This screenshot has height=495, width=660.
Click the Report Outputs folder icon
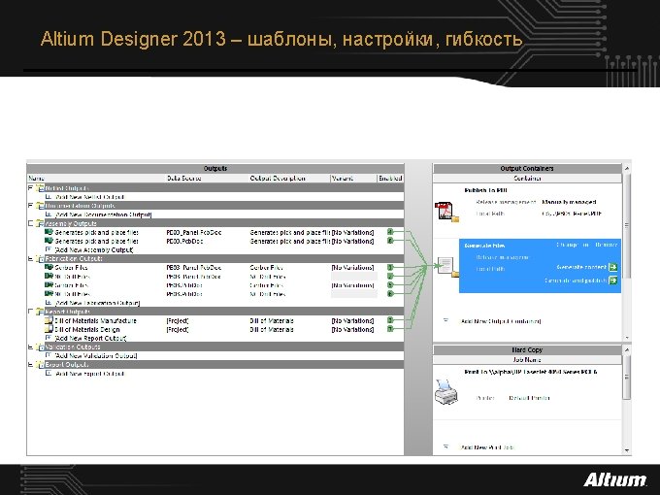pos(40,312)
